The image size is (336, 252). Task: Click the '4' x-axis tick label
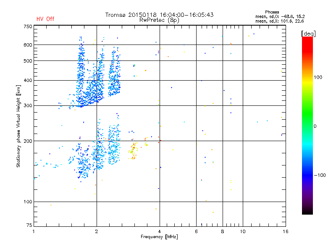tap(160, 231)
